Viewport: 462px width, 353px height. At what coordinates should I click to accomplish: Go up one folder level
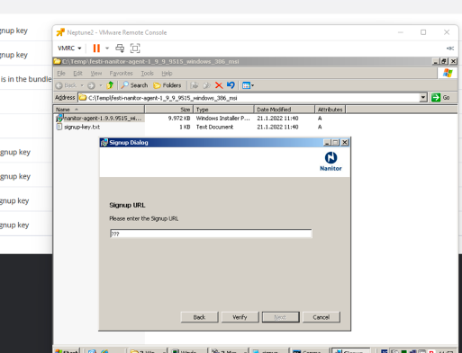[x=110, y=85]
